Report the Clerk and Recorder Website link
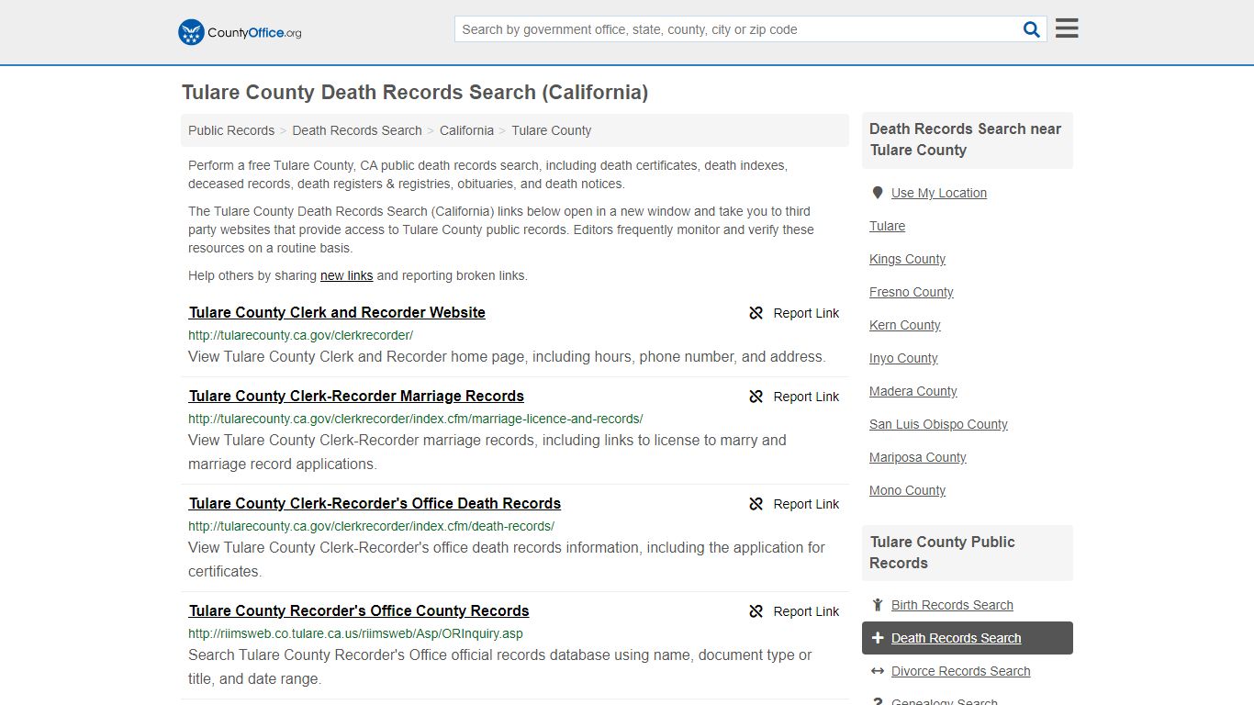1254x705 pixels. coord(794,313)
